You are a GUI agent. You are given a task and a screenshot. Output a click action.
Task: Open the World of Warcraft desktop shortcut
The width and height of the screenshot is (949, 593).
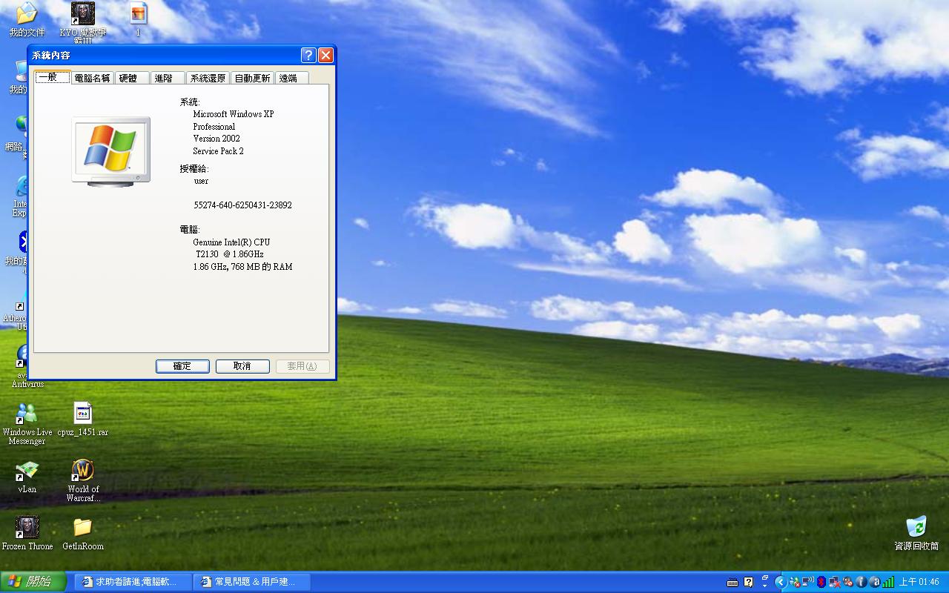point(83,471)
